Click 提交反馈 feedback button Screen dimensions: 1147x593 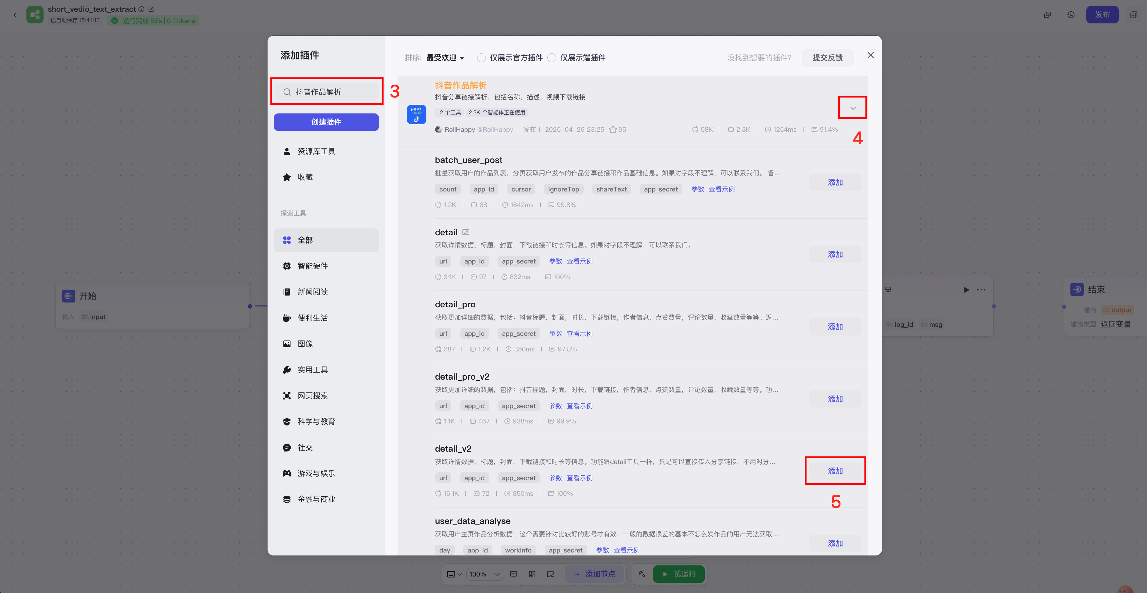pos(827,58)
